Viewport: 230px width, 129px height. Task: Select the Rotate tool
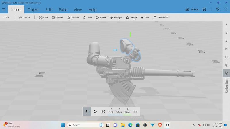95,112
